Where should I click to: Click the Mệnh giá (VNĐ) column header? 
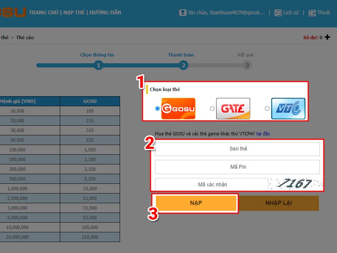point(30,101)
